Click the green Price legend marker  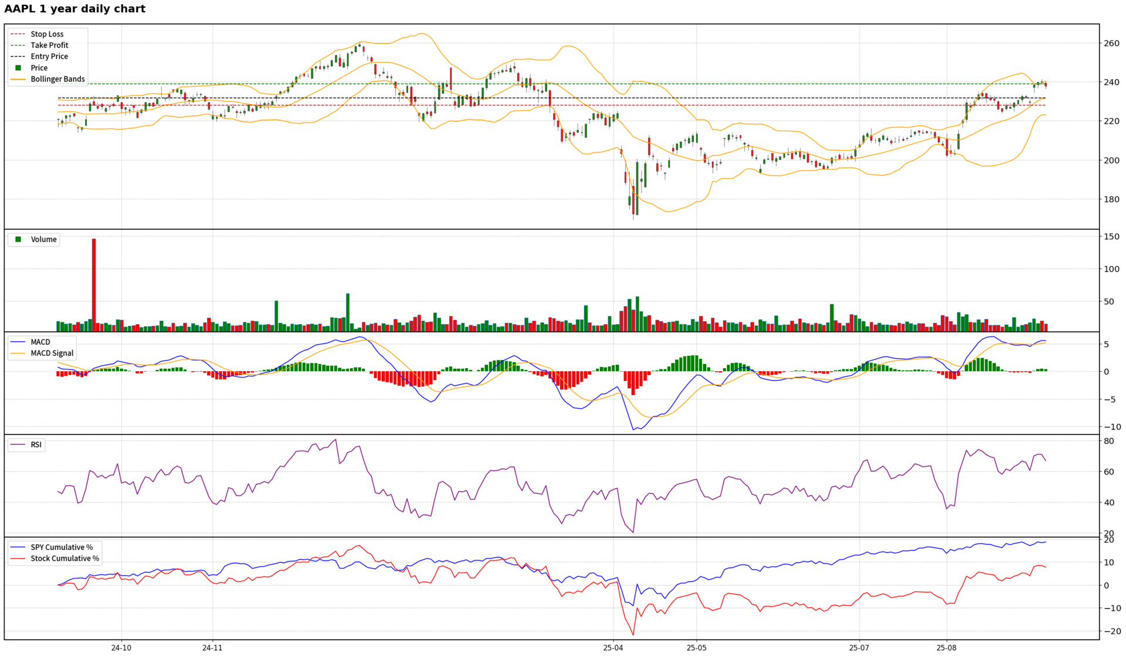[18, 68]
